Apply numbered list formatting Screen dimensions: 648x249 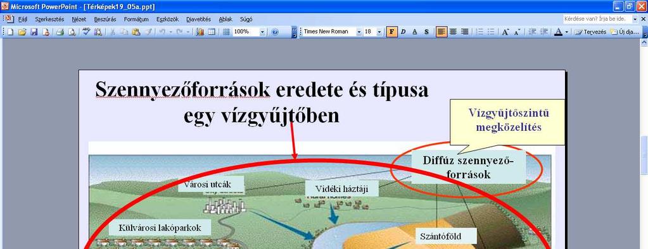480,32
